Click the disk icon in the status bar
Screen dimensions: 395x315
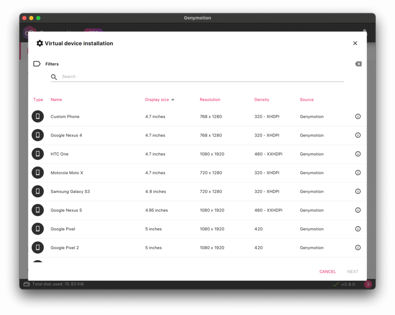click(26, 284)
